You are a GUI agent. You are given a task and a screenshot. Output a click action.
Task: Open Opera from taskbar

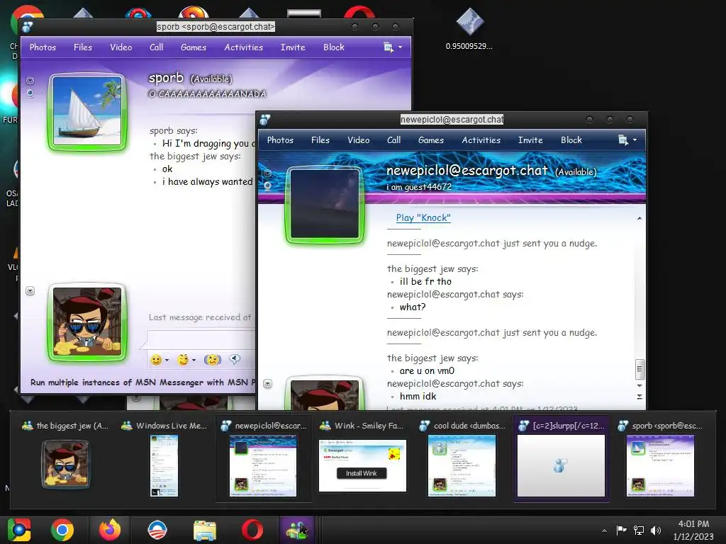[x=252, y=530]
